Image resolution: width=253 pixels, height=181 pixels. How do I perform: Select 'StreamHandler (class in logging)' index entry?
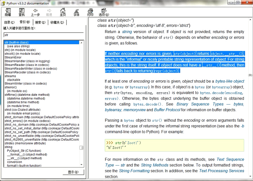[x=27, y=61]
